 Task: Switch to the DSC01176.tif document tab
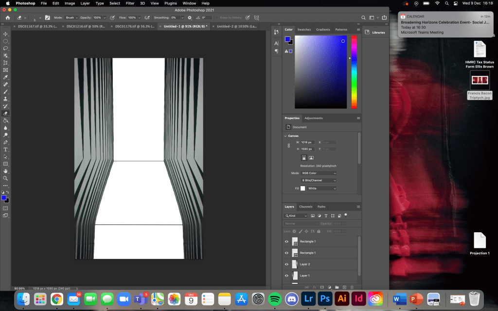[x=134, y=26]
